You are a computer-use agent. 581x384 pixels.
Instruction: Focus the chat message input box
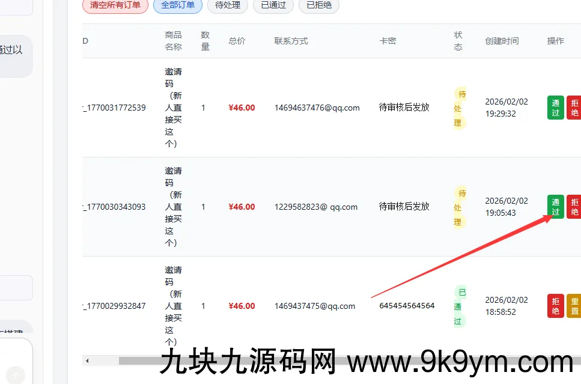coord(16,352)
